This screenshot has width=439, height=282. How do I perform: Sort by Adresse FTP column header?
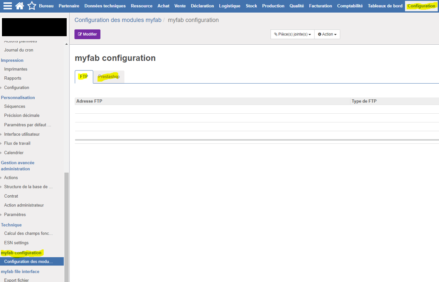point(89,101)
